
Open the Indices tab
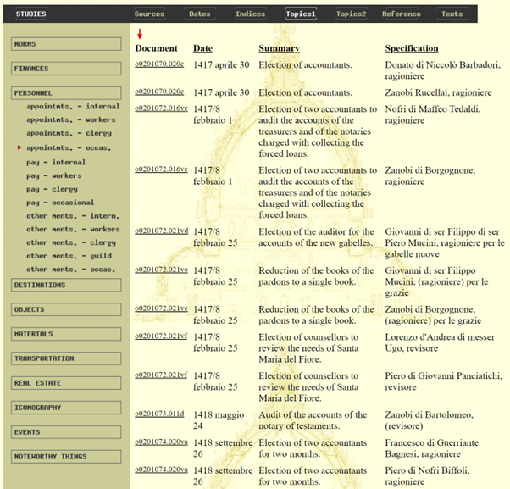(250, 14)
